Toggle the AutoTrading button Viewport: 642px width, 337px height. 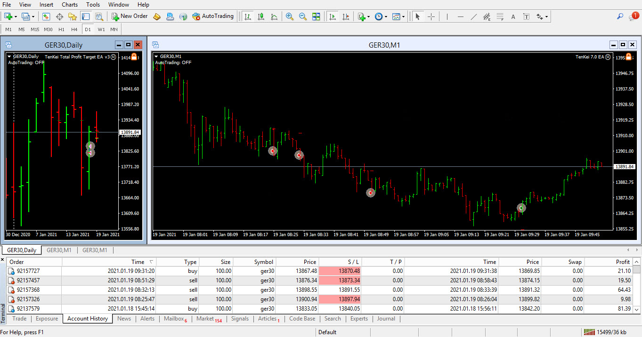[x=213, y=16]
